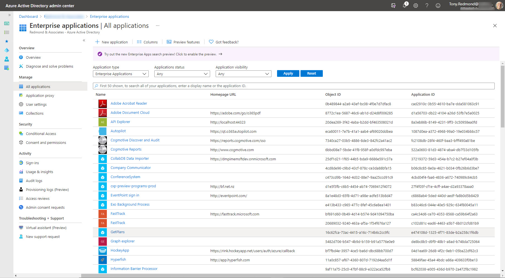Click the Autopilot app icon

[x=103, y=131]
